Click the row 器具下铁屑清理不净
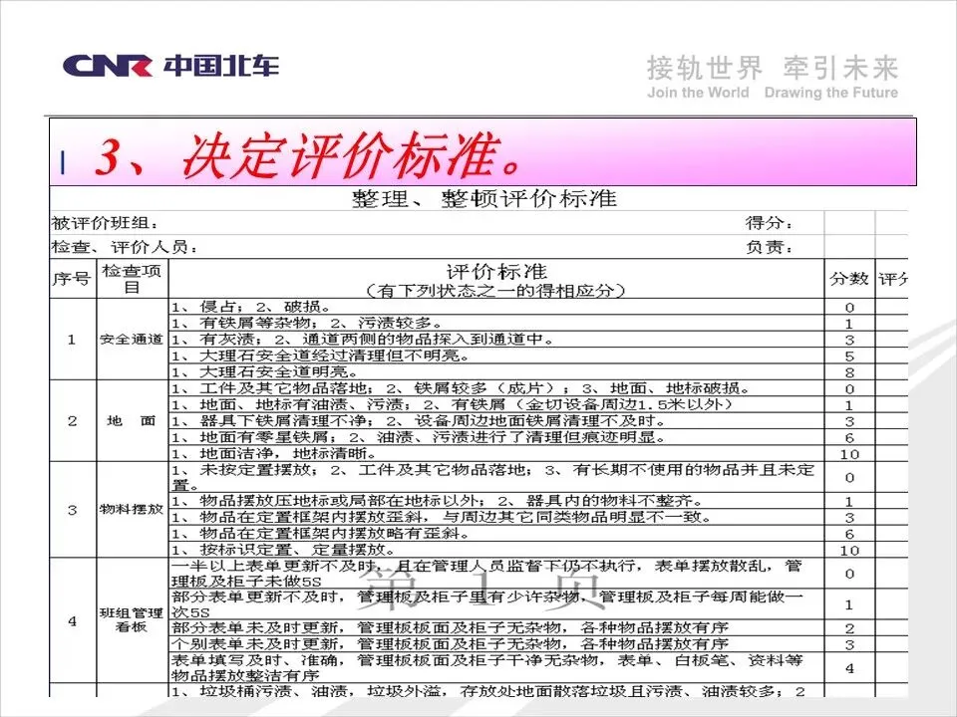 click(x=496, y=420)
